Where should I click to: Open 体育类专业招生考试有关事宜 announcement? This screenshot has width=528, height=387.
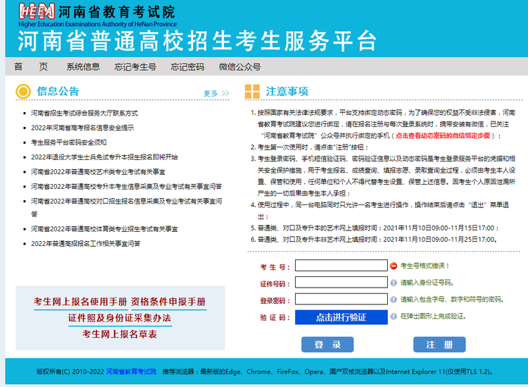pos(104,229)
